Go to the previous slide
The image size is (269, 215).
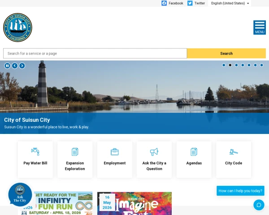[15, 66]
